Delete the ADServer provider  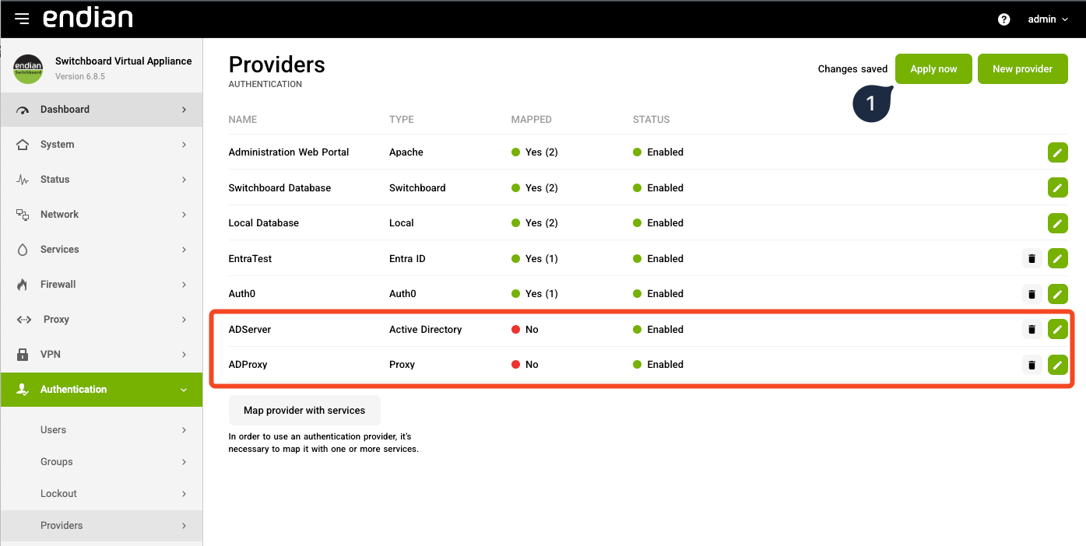(x=1032, y=330)
